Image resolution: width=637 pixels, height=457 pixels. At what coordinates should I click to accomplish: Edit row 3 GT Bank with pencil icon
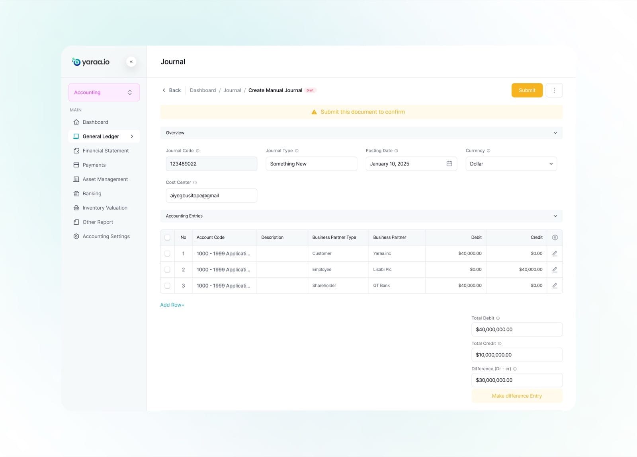tap(555, 286)
